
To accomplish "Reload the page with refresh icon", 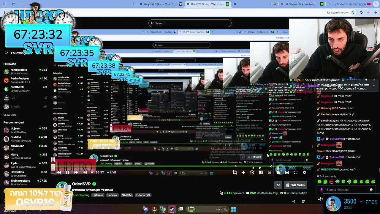I will pyautogui.click(x=361, y=12).
